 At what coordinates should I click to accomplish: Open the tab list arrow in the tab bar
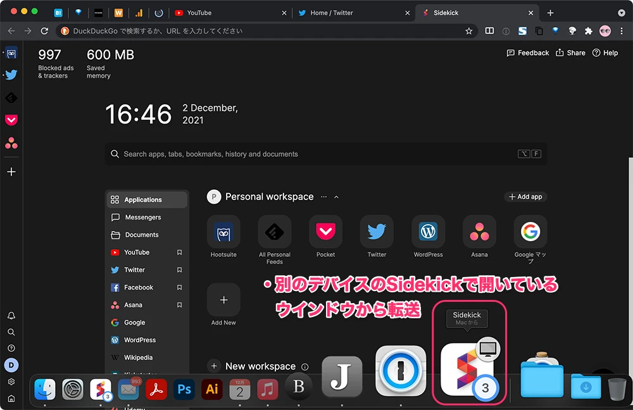click(x=622, y=13)
